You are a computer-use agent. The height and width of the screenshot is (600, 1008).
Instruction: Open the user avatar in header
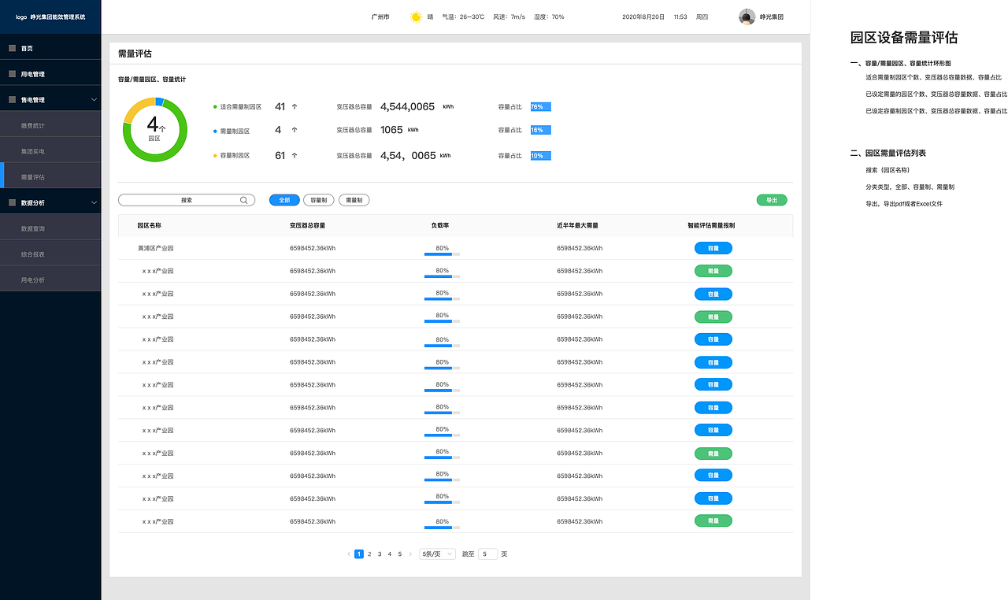click(x=747, y=17)
